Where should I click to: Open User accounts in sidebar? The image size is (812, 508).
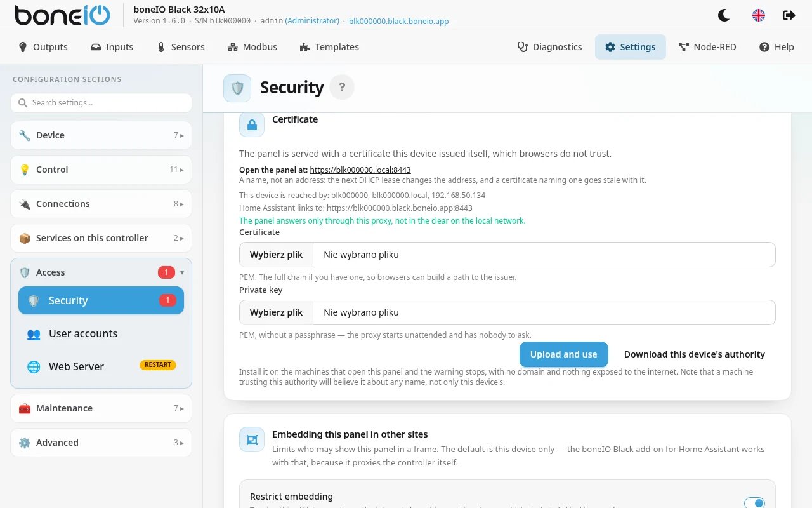[101, 333]
